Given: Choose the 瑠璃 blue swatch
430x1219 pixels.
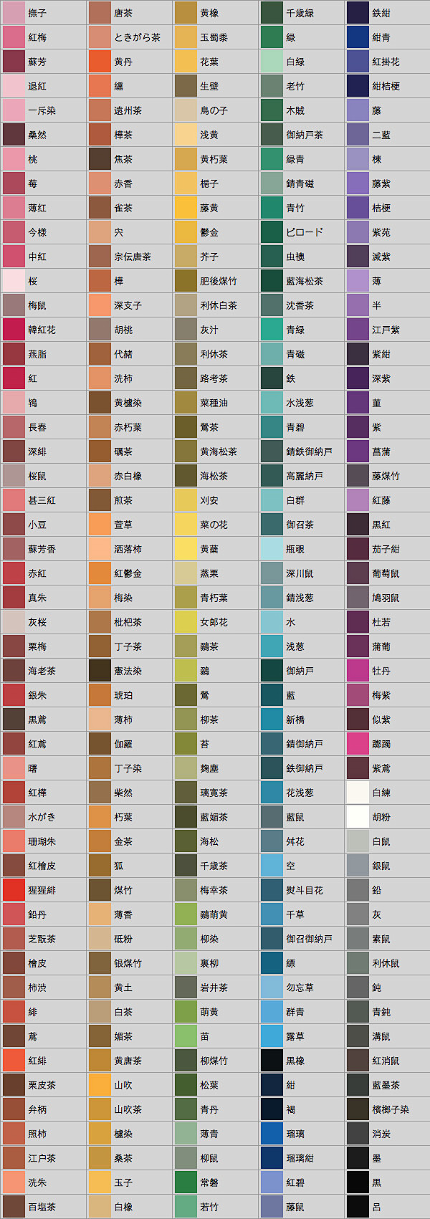Looking at the screenshot, I should 272,1134.
